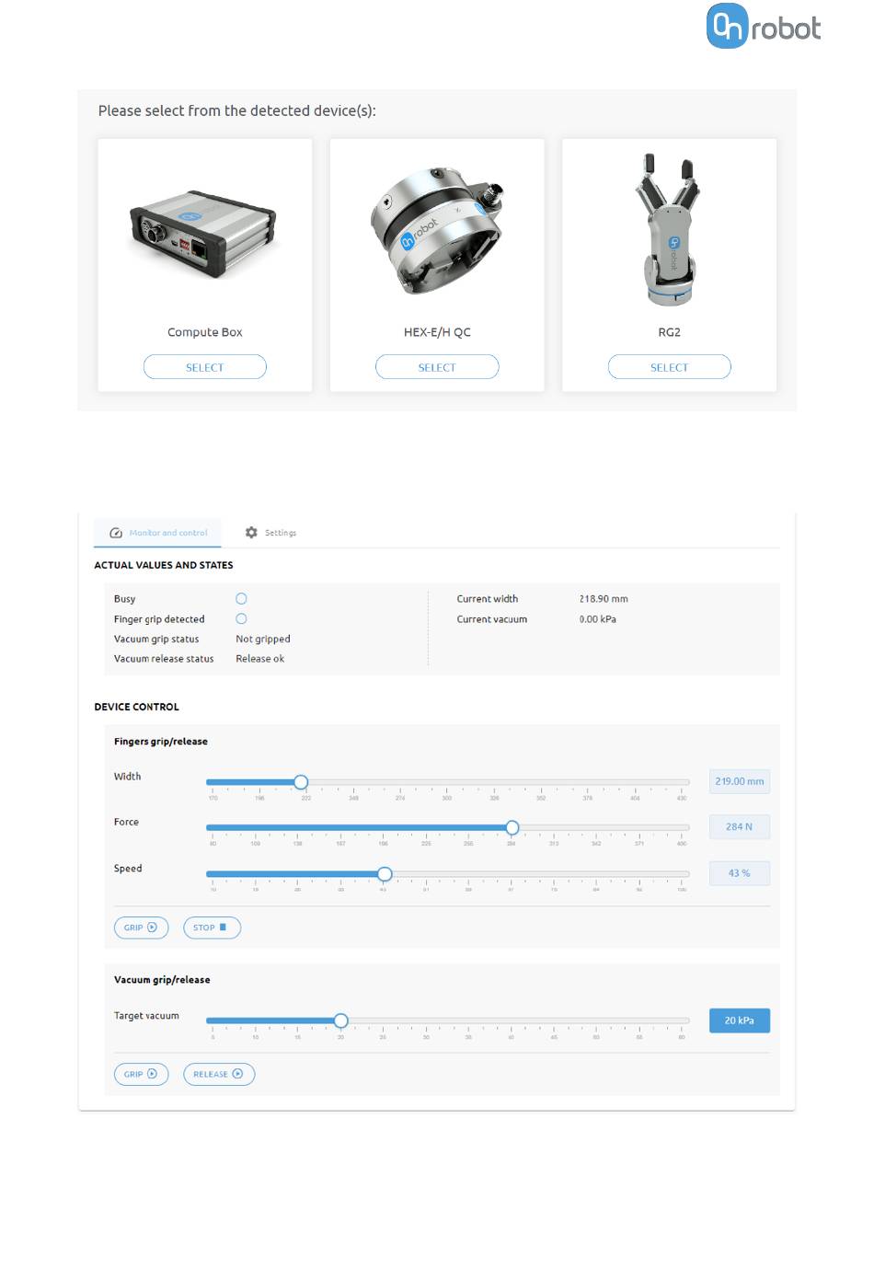Screen dimensions: 874x1268
Task: Open the Settings tab
Action: pyautogui.click(x=270, y=533)
